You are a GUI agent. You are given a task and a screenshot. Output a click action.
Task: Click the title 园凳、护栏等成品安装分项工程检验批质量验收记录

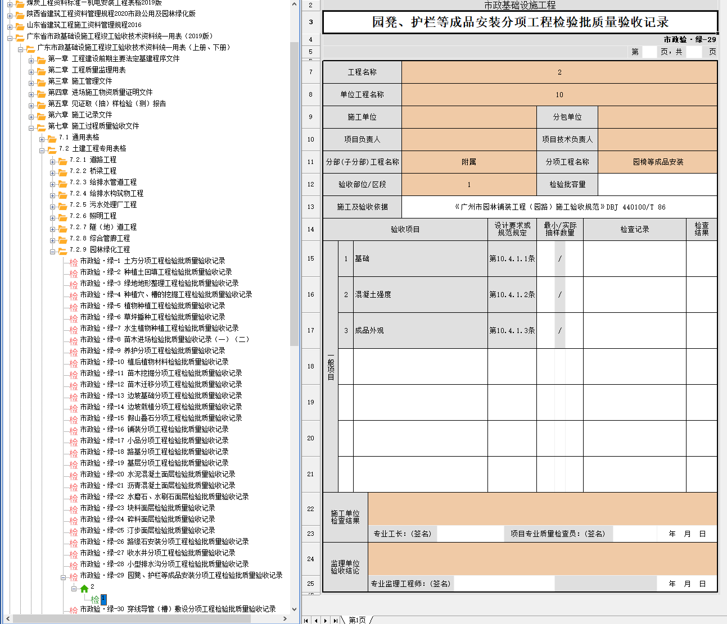520,22
